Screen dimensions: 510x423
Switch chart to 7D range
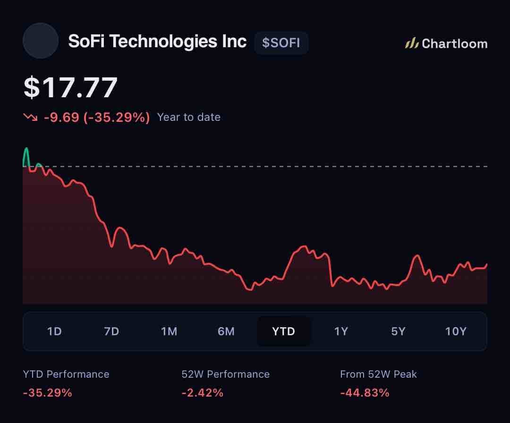point(111,331)
